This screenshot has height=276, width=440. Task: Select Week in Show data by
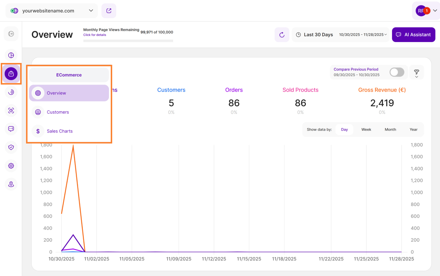(x=366, y=130)
